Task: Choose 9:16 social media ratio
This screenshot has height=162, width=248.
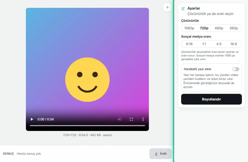Action: click(189, 44)
